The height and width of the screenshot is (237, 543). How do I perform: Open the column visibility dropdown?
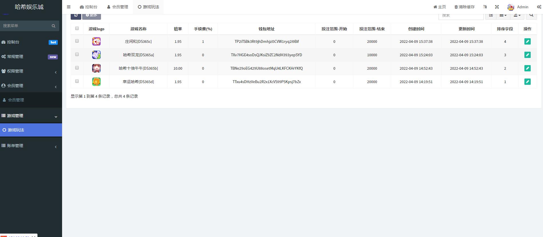[x=503, y=15]
